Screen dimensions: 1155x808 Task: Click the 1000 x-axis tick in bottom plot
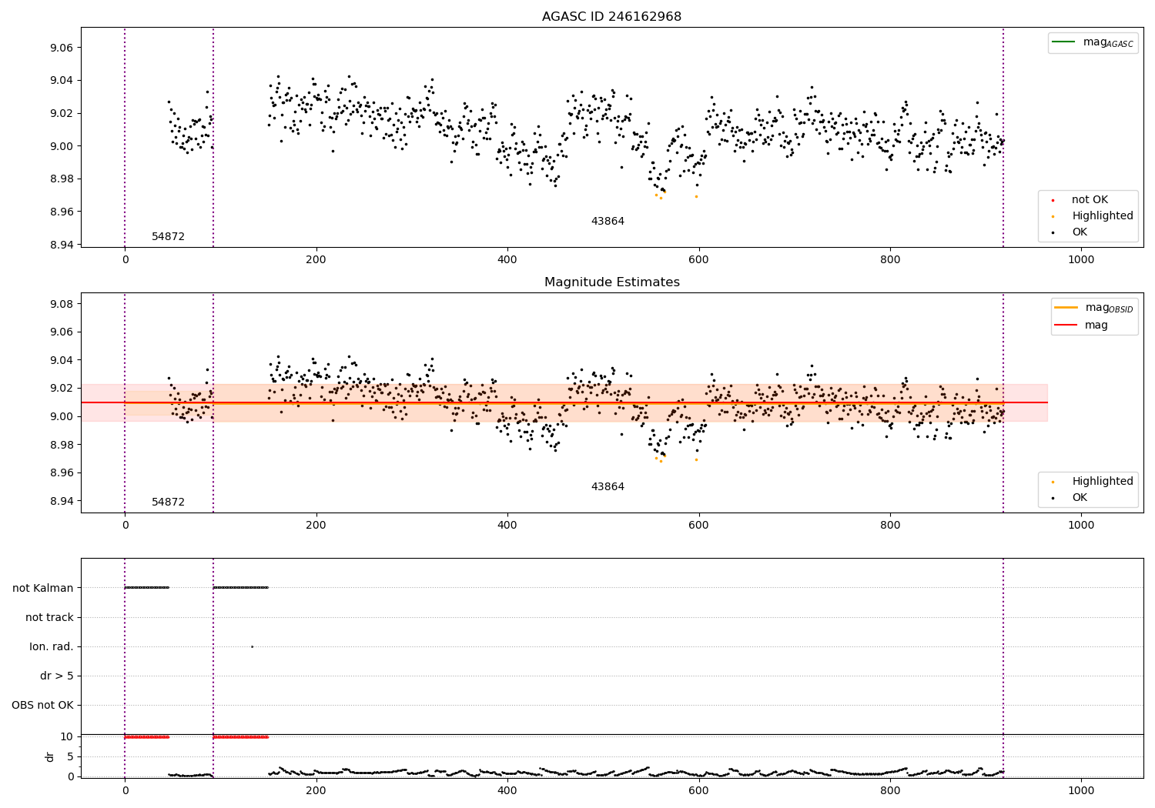pos(1081,790)
